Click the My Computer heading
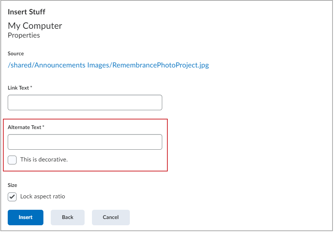334x233 pixels. point(35,26)
